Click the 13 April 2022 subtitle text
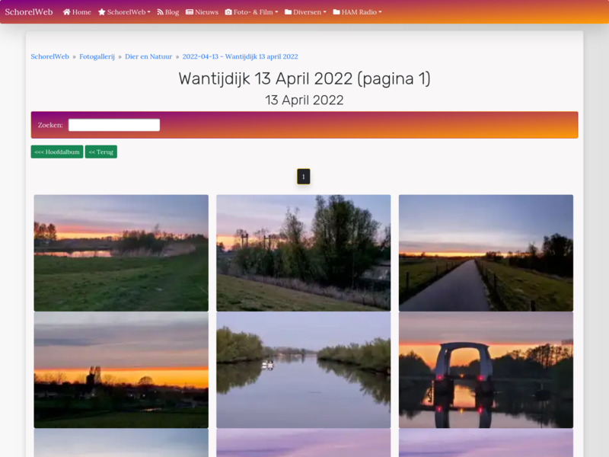Image resolution: width=609 pixels, height=457 pixels. tap(304, 101)
